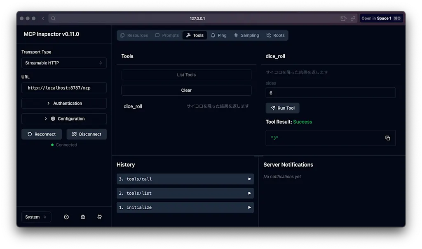Click the MCP Inspector v0.11.0 title
This screenshot has width=422, height=249.
(52, 34)
